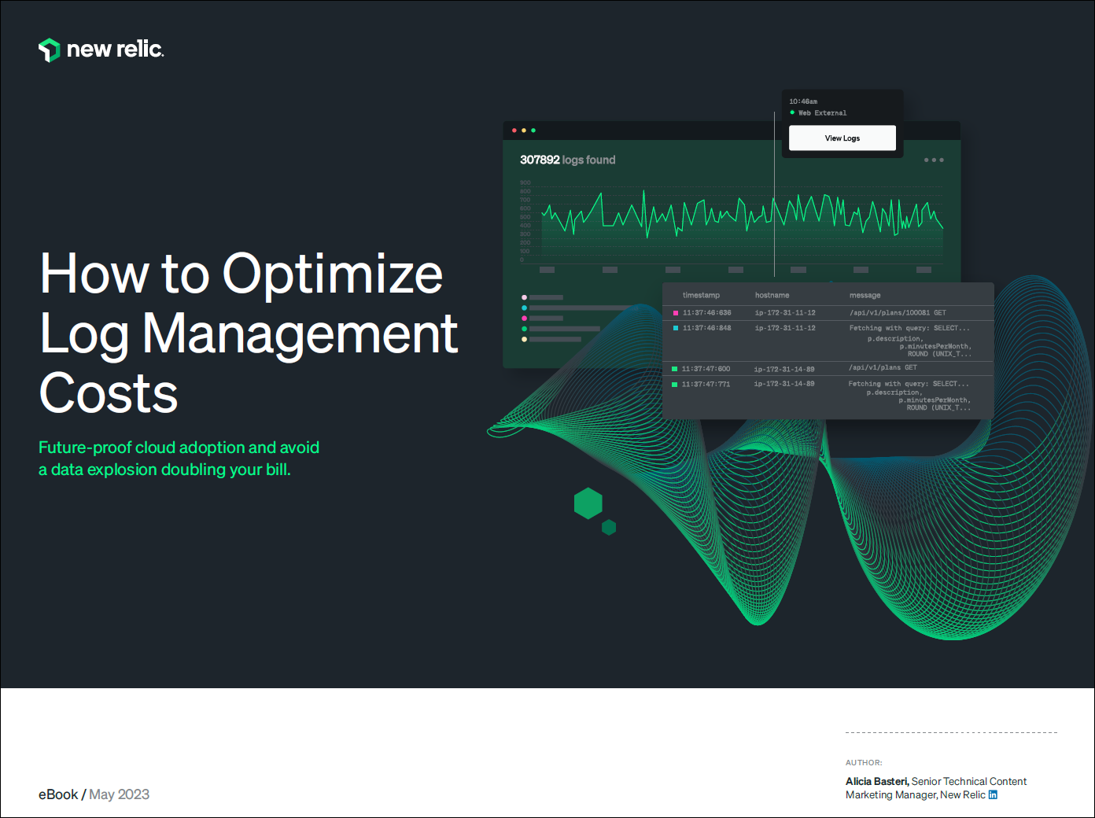Click the red dot in window title bar
The image size is (1095, 818).
(514, 131)
